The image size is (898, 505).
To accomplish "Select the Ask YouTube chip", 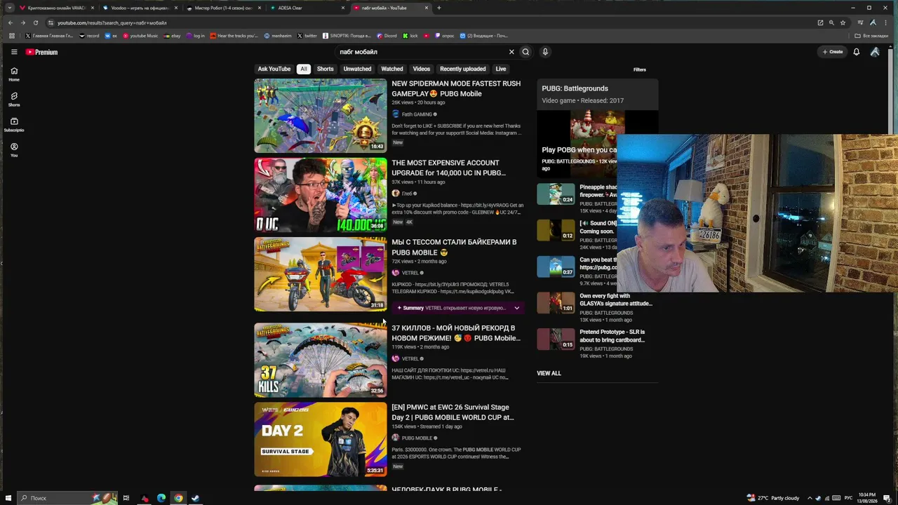I will pyautogui.click(x=274, y=69).
